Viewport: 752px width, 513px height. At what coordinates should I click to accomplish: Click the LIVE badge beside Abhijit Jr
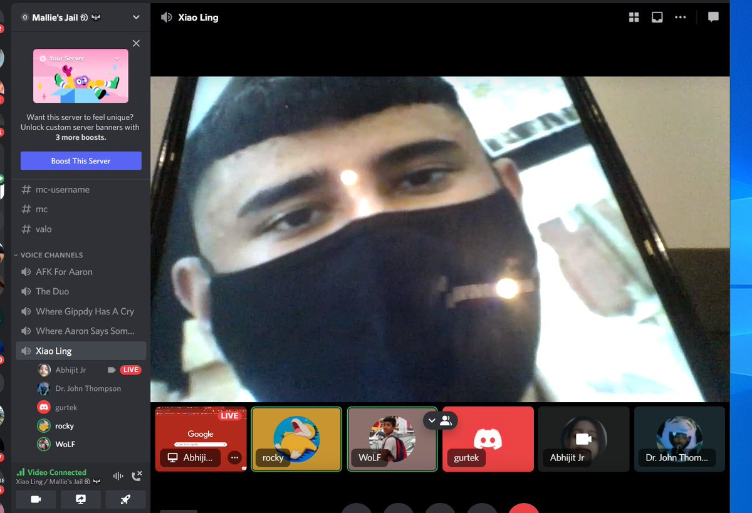coord(130,370)
